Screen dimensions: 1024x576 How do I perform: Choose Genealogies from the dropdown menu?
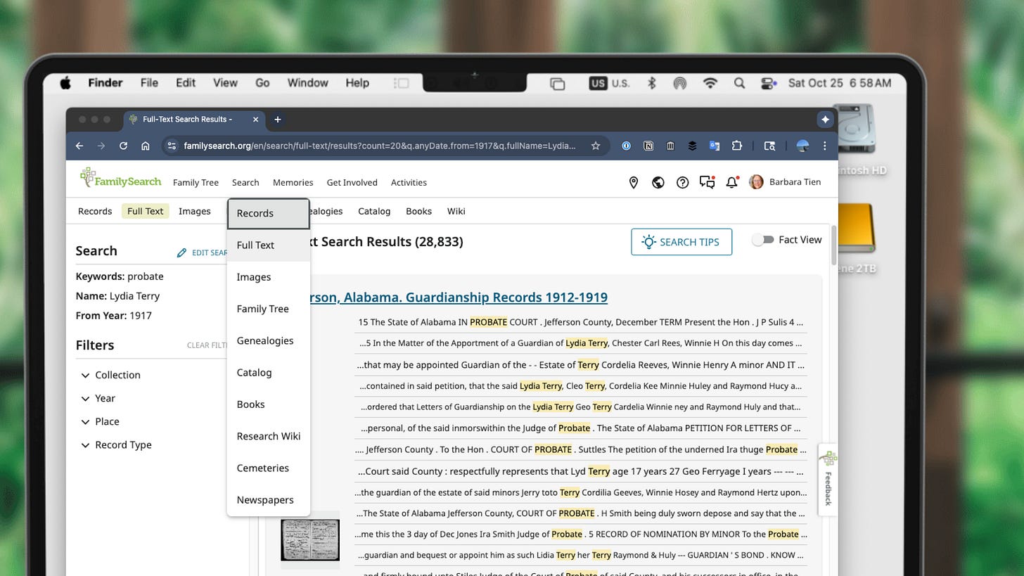[268, 340]
